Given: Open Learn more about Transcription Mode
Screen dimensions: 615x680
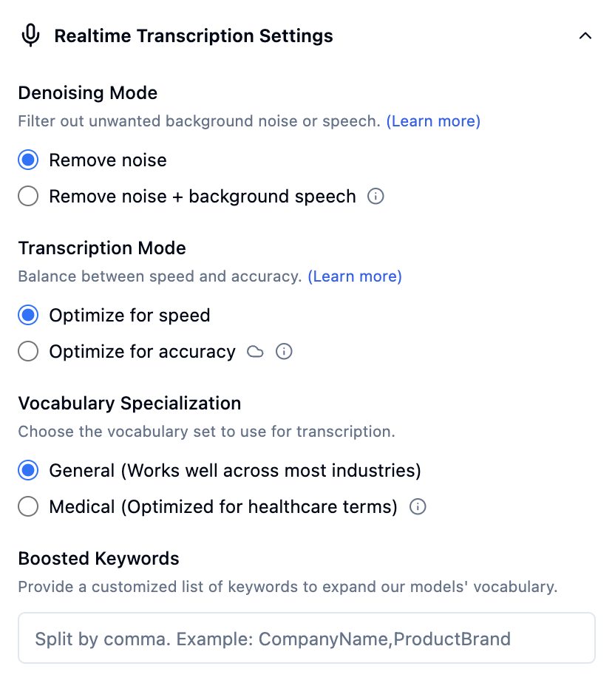Looking at the screenshot, I should [x=355, y=276].
